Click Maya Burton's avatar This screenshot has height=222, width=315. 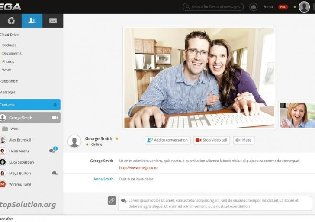pyautogui.click(x=3, y=173)
